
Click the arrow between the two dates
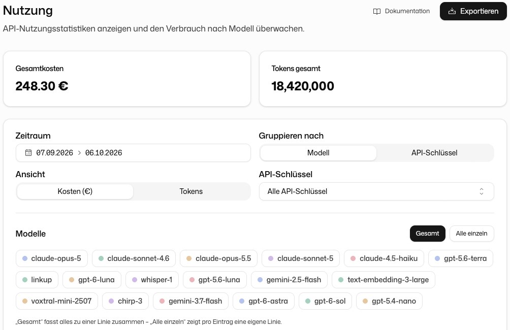pos(79,153)
